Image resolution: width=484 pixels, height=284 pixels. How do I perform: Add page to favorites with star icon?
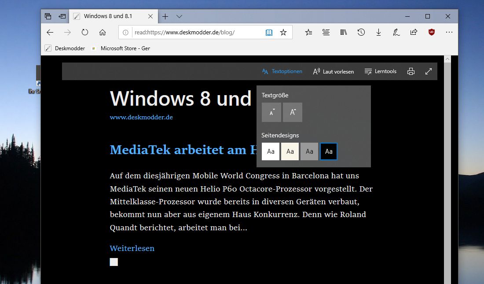point(283,33)
